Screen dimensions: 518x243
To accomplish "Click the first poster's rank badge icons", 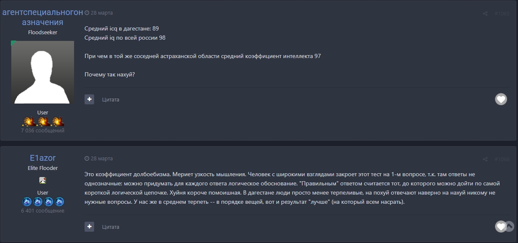I will click(x=43, y=121).
